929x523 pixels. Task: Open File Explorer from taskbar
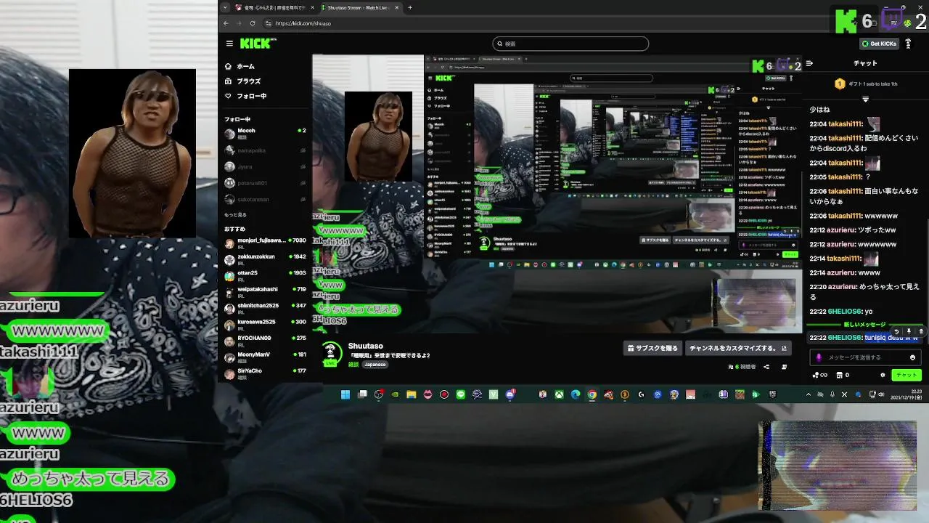[x=411, y=394]
